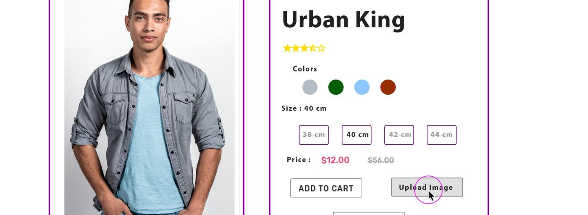The image size is (588, 215).
Task: Click the half-filled fourth rating star
Action: click(x=313, y=48)
